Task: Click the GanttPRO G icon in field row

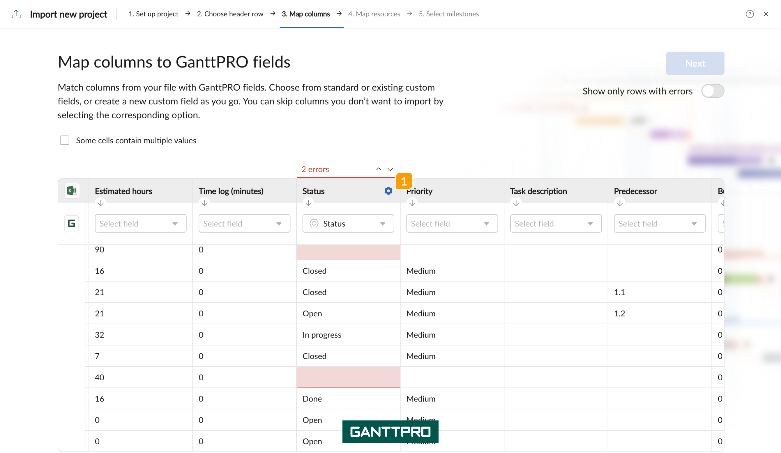Action: click(72, 223)
